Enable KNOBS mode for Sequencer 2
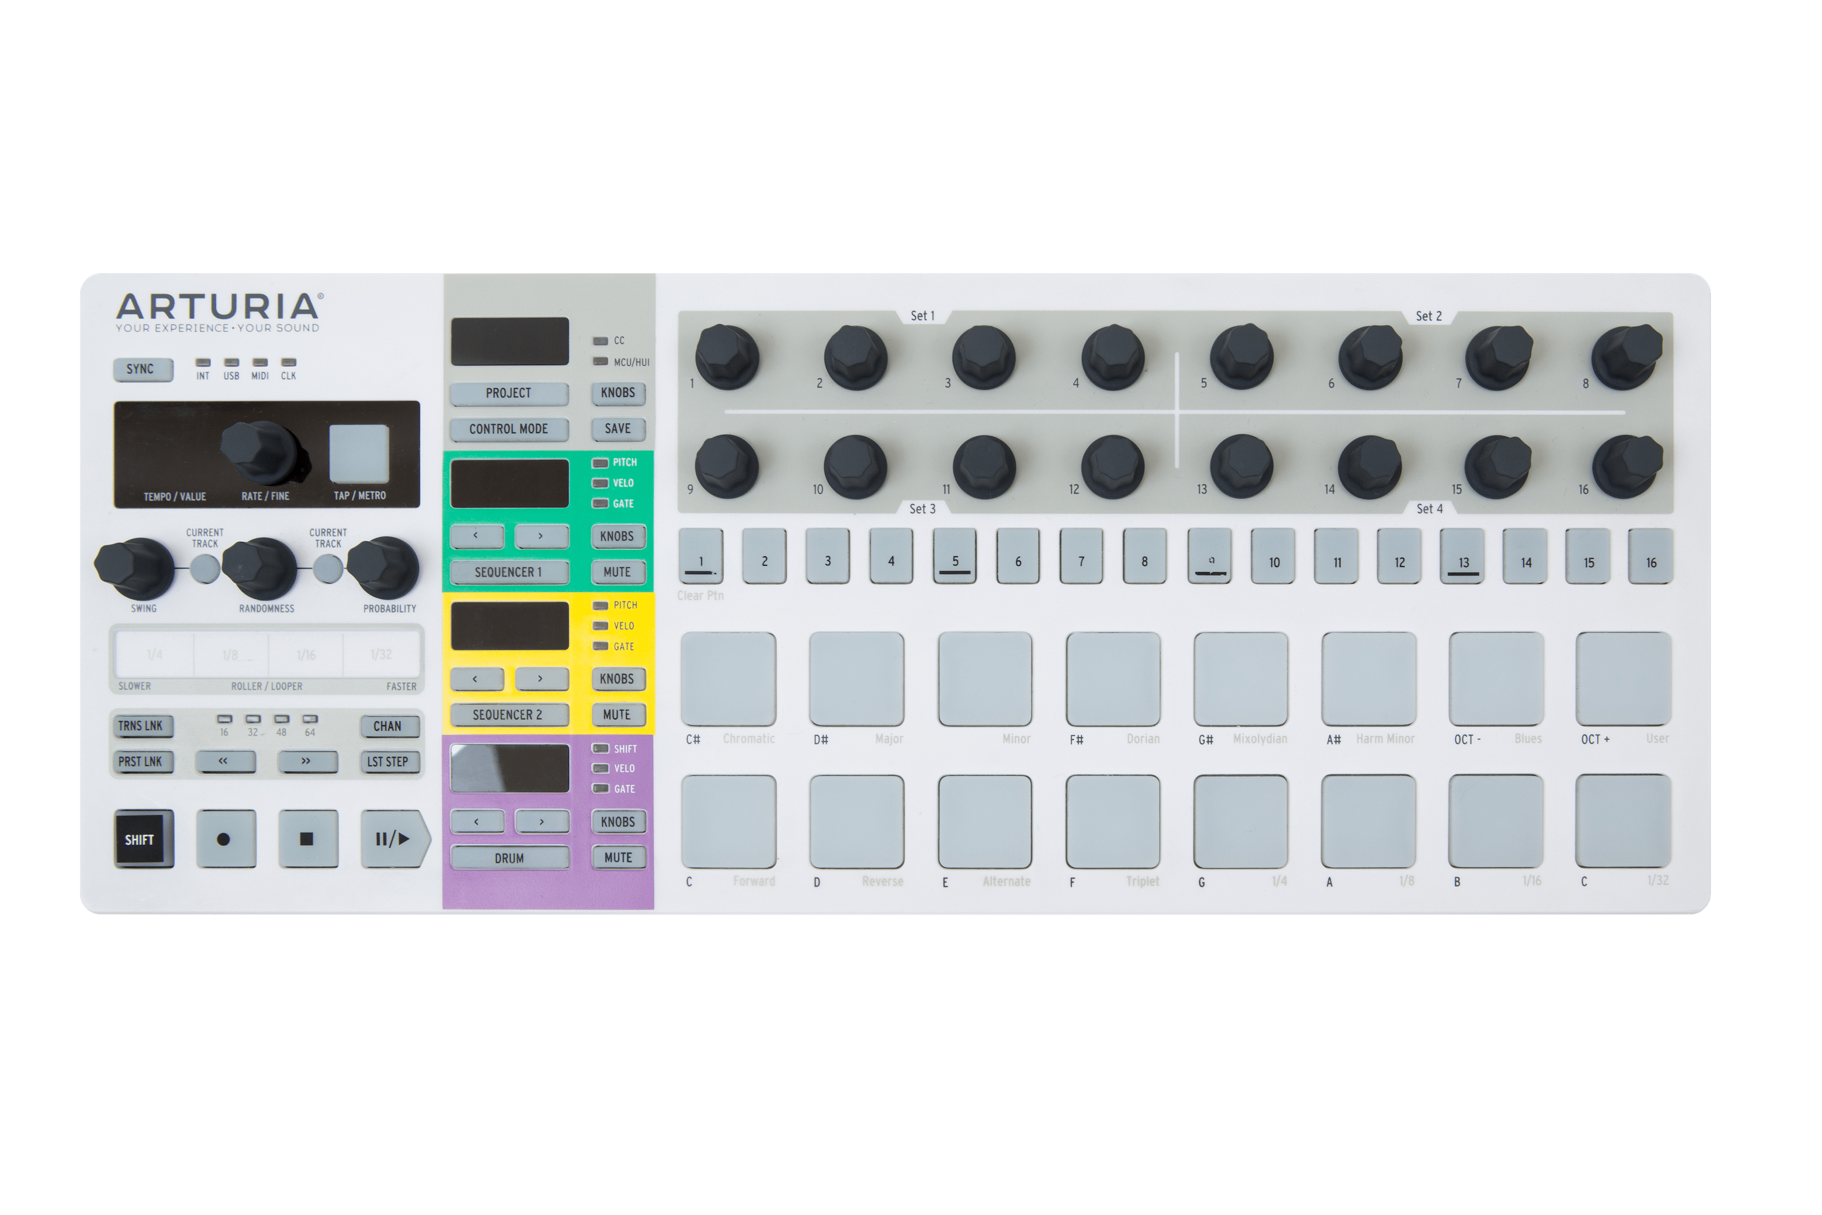Screen dimensions: 1822x1215 618,679
